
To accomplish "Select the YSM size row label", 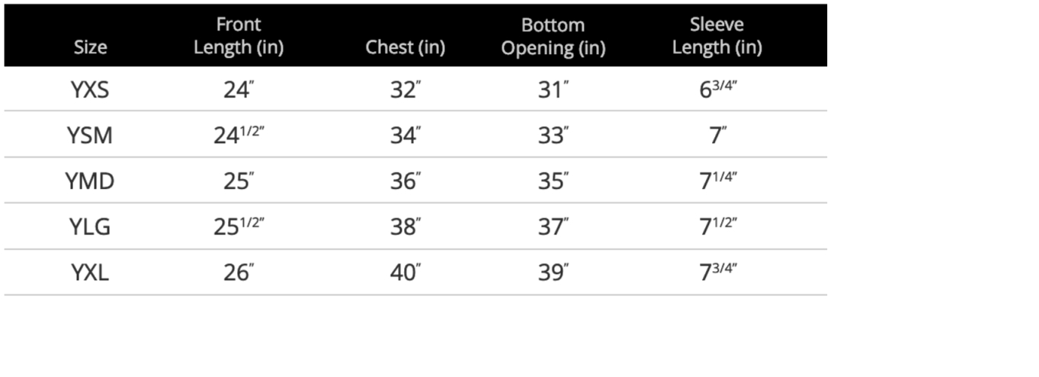I will pyautogui.click(x=90, y=136).
